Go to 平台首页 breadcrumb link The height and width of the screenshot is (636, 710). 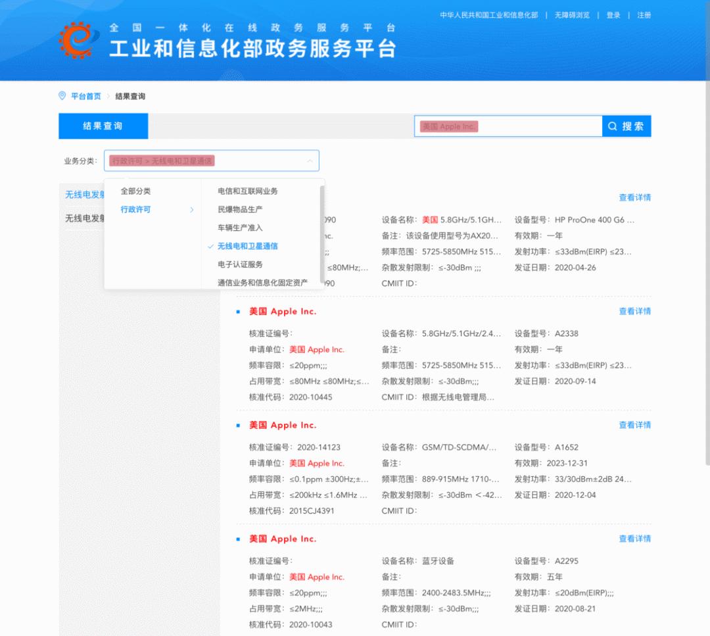[x=86, y=96]
